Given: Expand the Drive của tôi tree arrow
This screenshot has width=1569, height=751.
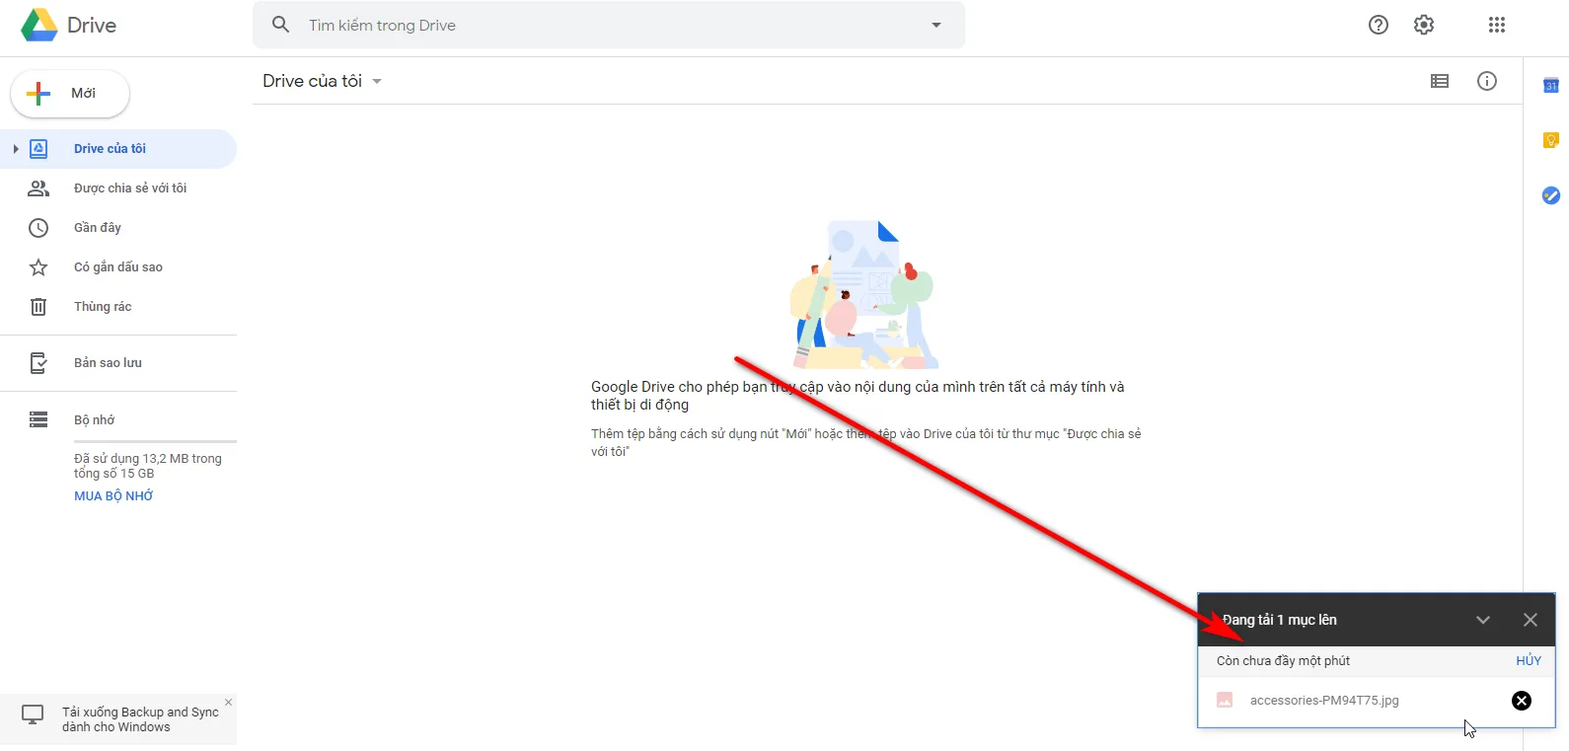Looking at the screenshot, I should pos(15,149).
